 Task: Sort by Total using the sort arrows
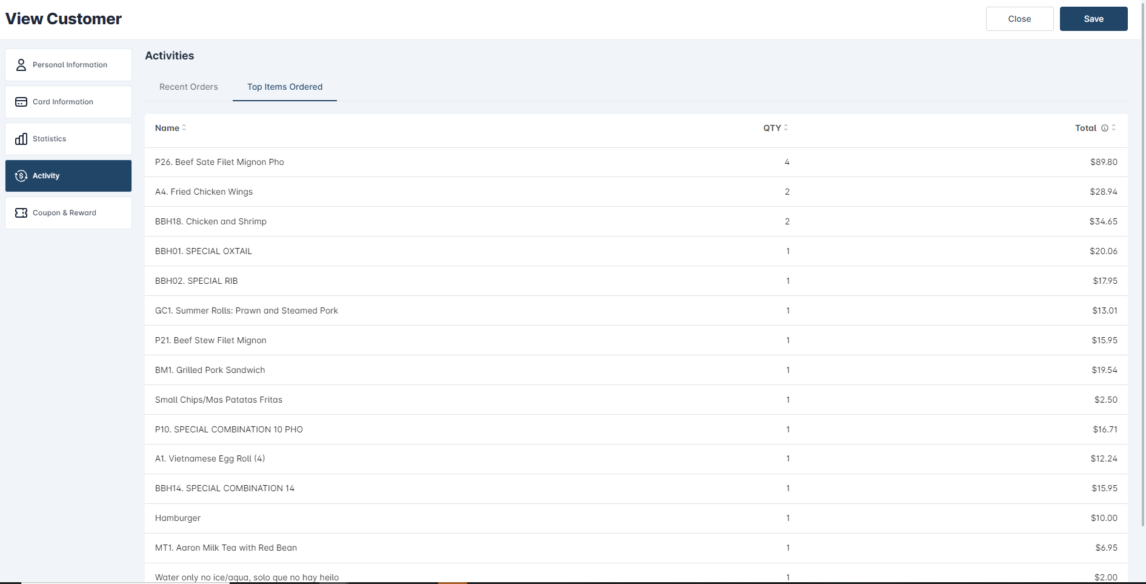click(x=1114, y=128)
